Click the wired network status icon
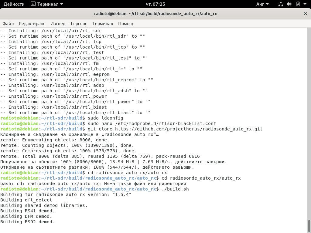 click(281, 4)
